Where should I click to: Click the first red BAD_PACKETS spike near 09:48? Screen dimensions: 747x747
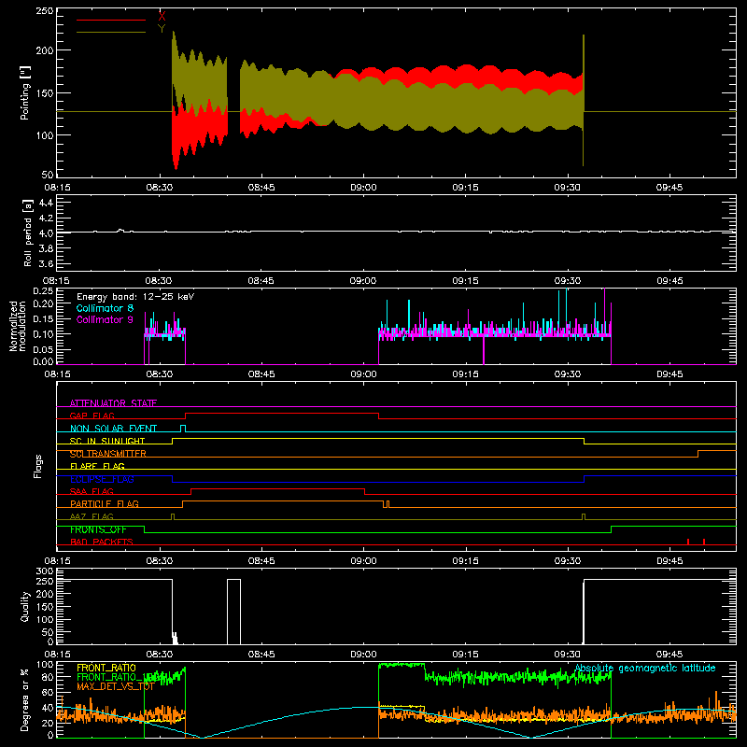coord(688,542)
